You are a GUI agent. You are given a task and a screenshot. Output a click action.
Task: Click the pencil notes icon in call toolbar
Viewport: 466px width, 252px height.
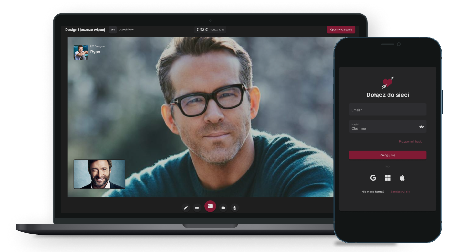(186, 208)
